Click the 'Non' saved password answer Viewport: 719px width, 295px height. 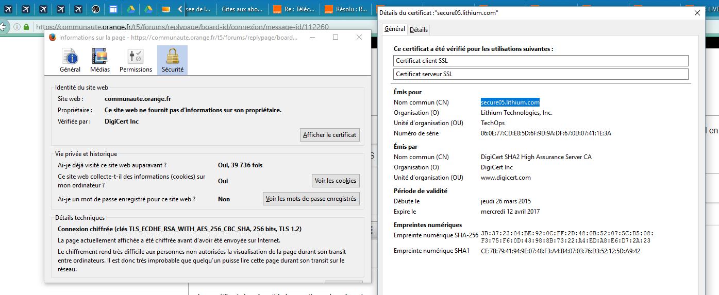click(x=224, y=199)
